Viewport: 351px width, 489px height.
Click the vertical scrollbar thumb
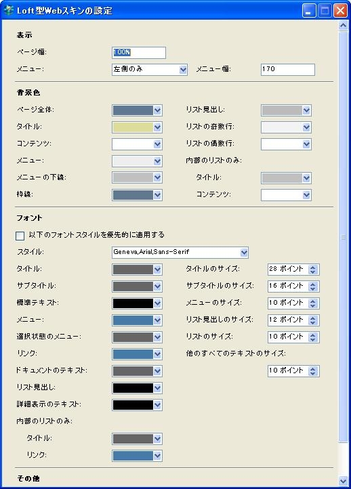[343, 236]
